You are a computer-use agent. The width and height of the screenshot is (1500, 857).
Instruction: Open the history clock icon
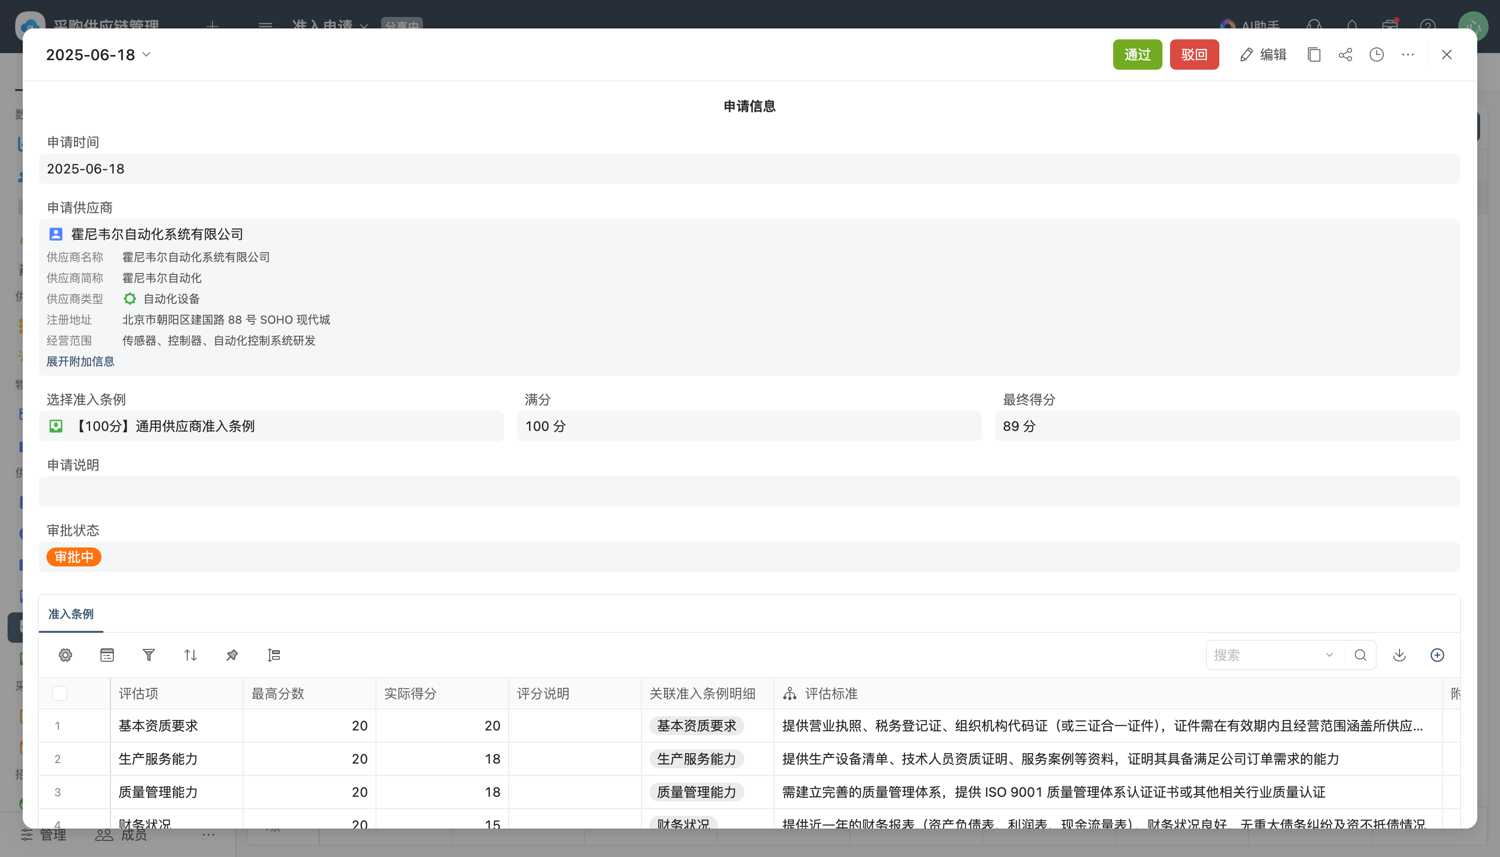pyautogui.click(x=1376, y=55)
